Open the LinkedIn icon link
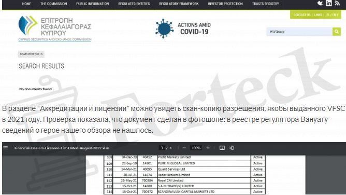Viewport: 346px width, 195px height. [329, 3]
